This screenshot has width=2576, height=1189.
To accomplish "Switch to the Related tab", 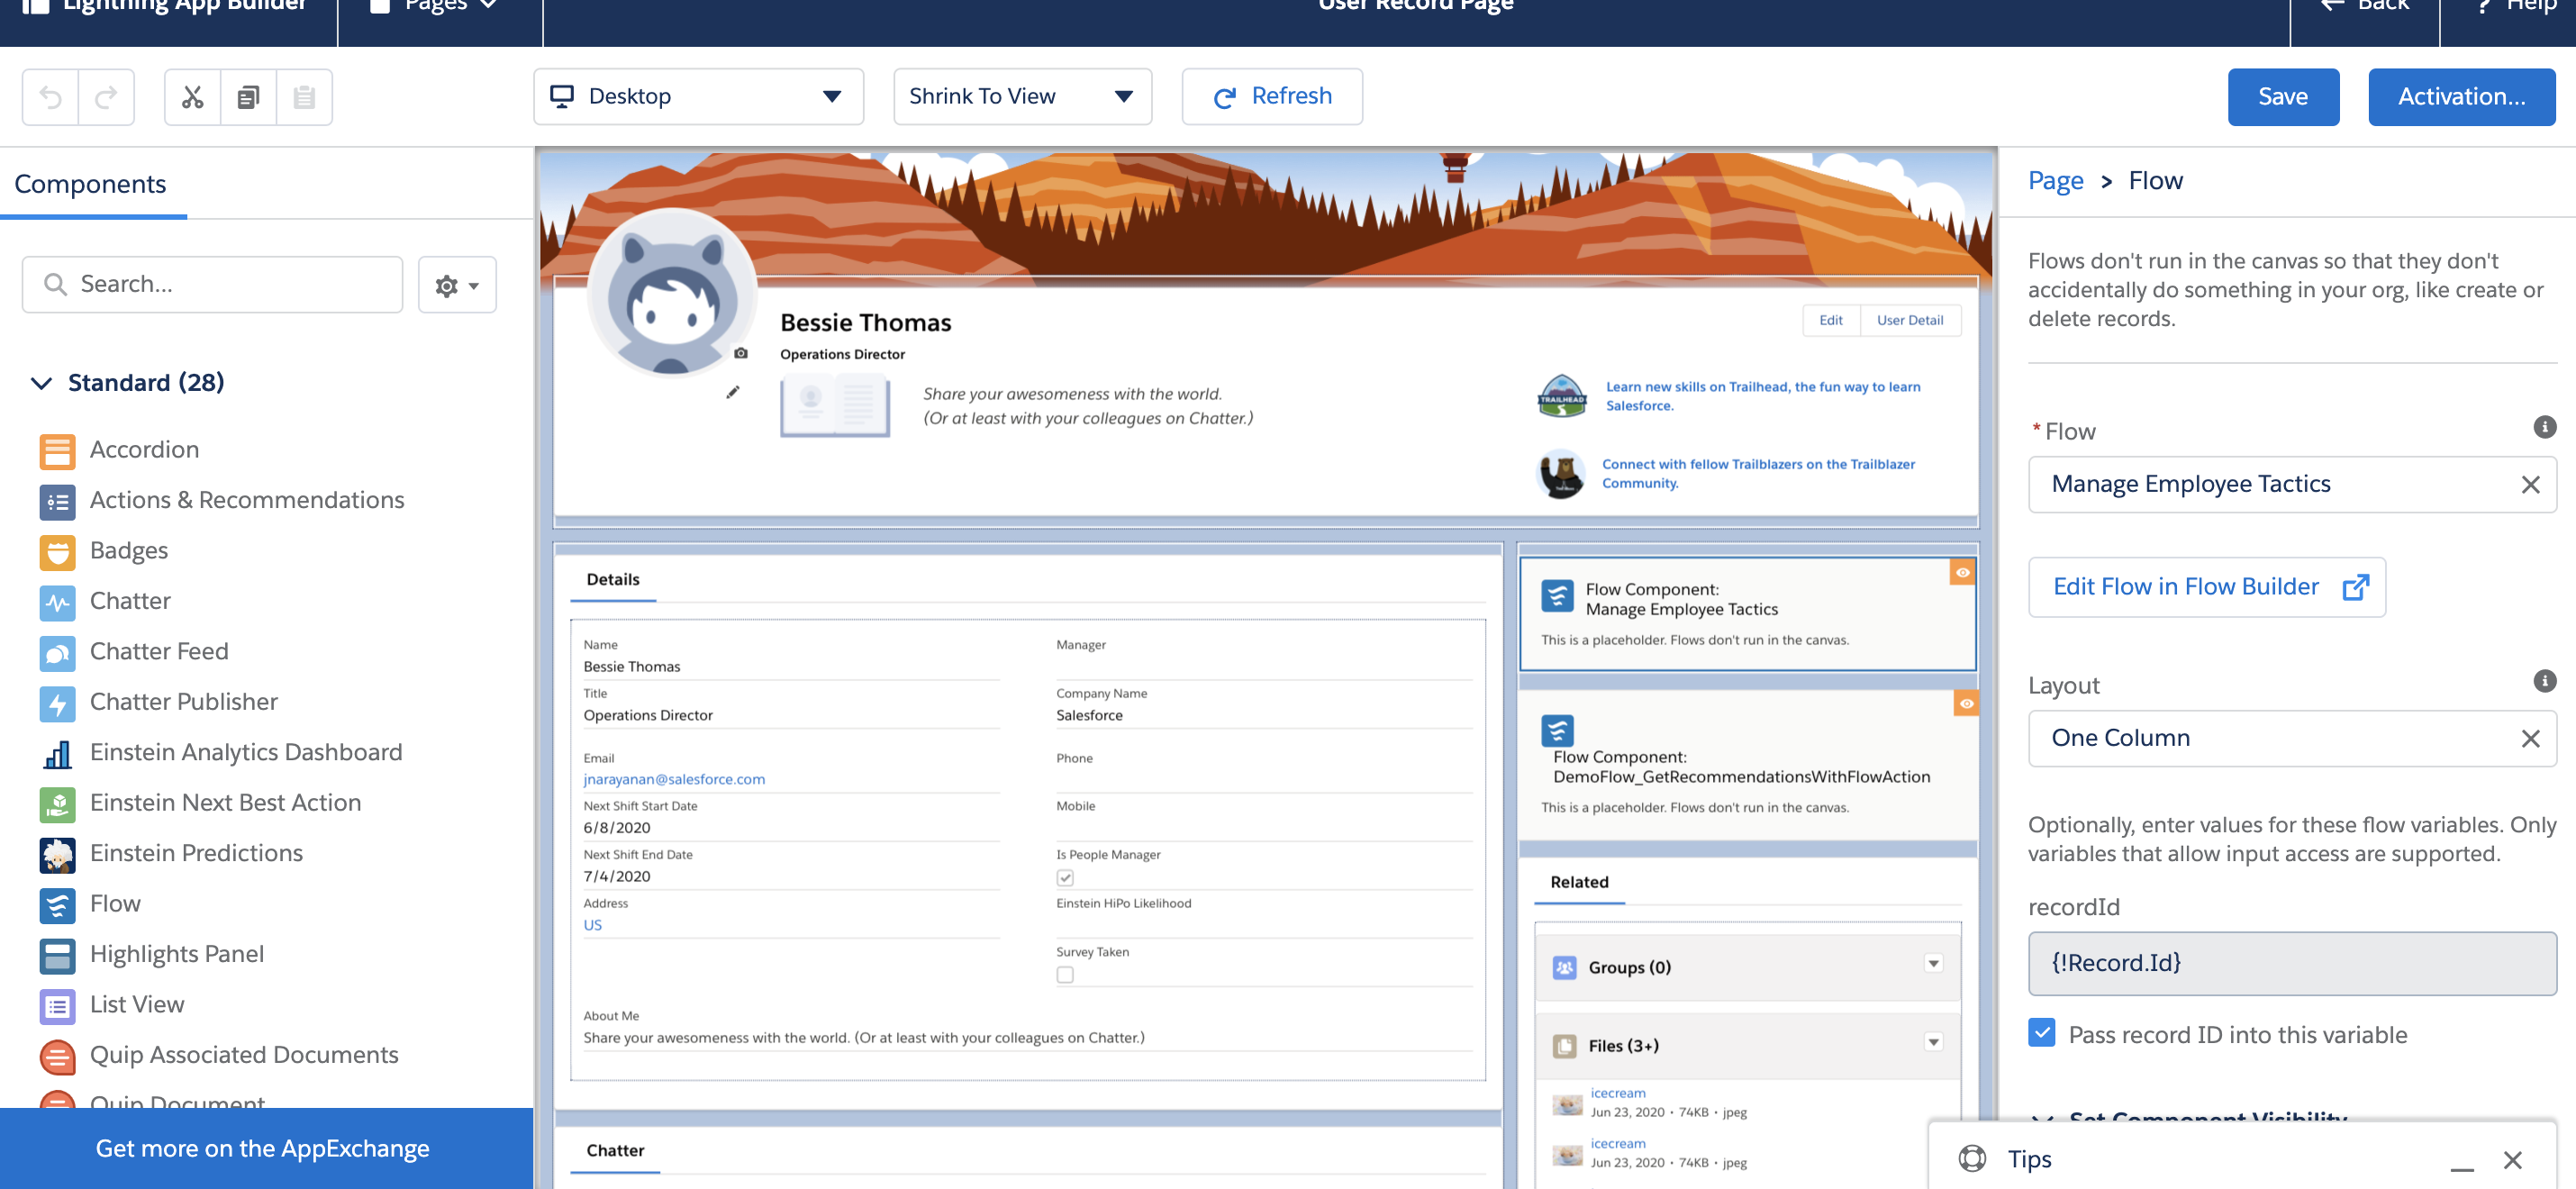I will tap(1578, 882).
